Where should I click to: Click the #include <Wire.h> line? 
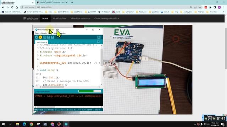tap(53, 52)
